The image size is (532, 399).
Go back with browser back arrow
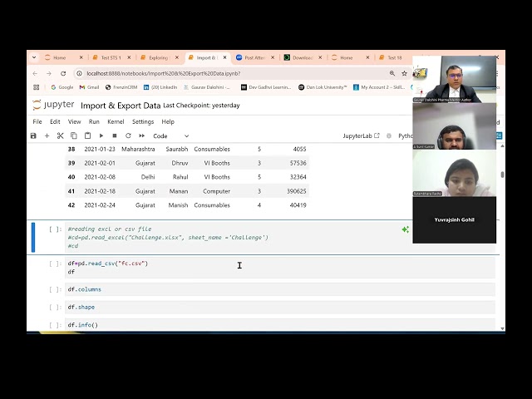pyautogui.click(x=35, y=73)
